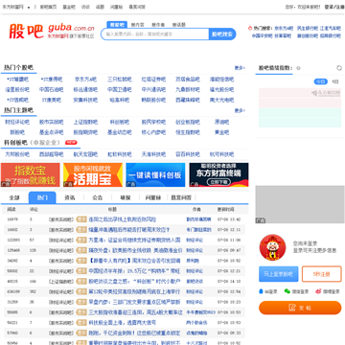Toggle the 5日 sentiment chart view
Image resolution: width=345 pixels, height=345 pixels.
click(x=335, y=81)
